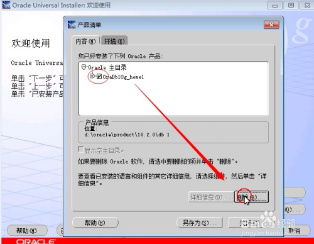Toggle the OraDb10g_home1 checkbox
Image resolution: width=314 pixels, height=244 pixels.
tap(99, 76)
